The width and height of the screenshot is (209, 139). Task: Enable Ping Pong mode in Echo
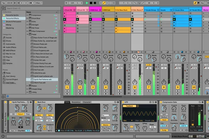pyautogui.click(x=106, y=128)
